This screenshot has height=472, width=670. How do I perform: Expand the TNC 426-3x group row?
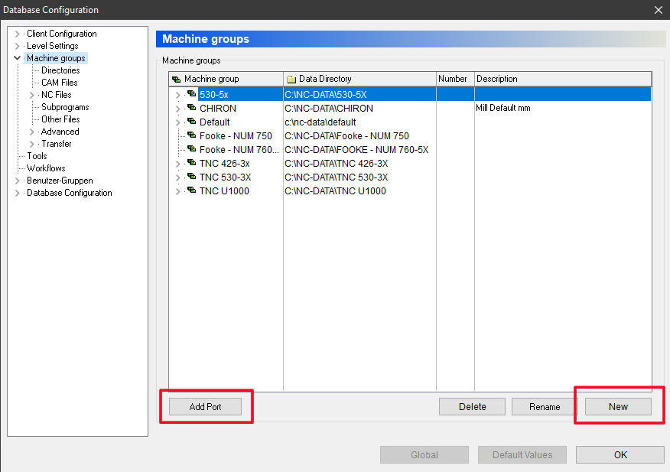coord(177,164)
